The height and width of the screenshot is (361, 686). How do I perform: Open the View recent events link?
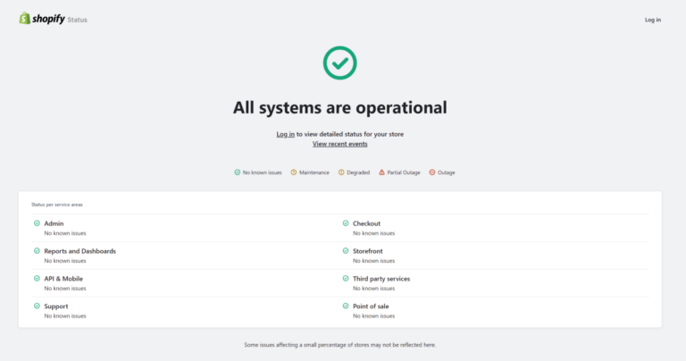(x=340, y=144)
